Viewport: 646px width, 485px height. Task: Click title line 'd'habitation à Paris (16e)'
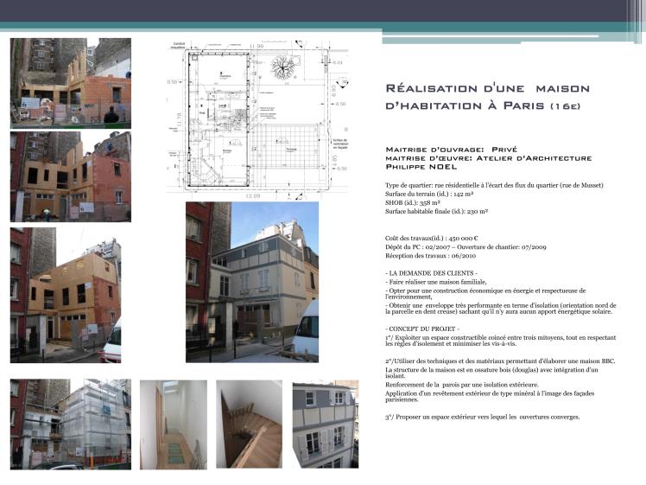click(483, 105)
